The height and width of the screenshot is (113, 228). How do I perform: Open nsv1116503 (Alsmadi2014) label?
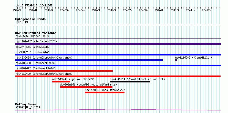193,58
